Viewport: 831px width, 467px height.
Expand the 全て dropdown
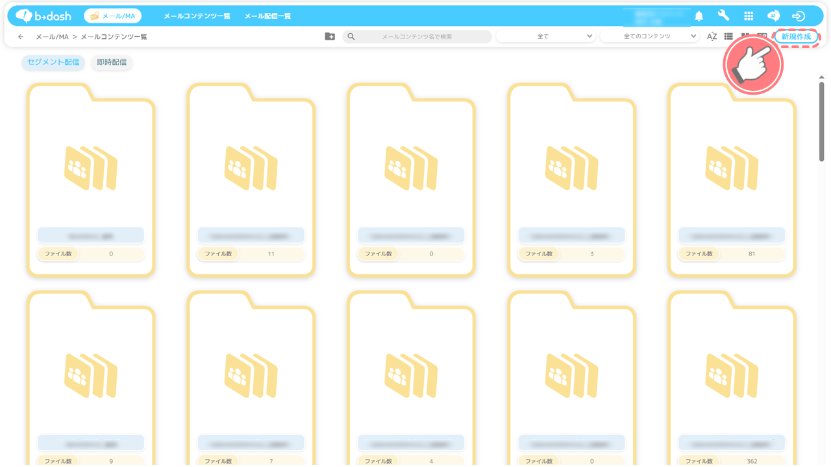tap(545, 37)
